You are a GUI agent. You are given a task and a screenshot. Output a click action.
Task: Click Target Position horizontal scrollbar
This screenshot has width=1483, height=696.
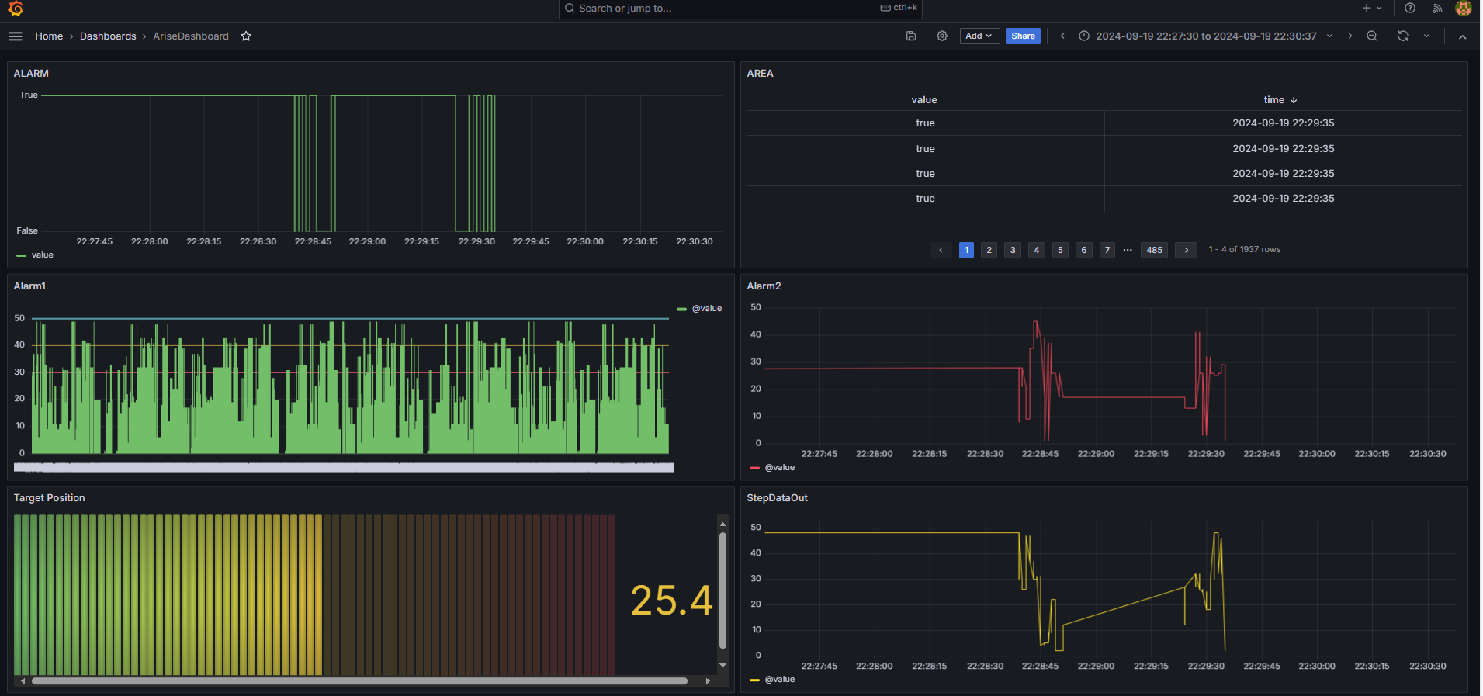pos(359,681)
